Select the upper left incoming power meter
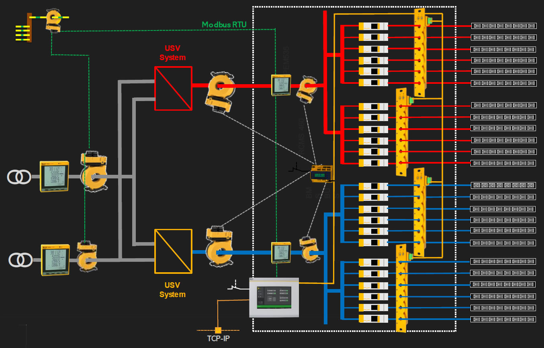Screen dimensions: 544x348 click(x=54, y=176)
